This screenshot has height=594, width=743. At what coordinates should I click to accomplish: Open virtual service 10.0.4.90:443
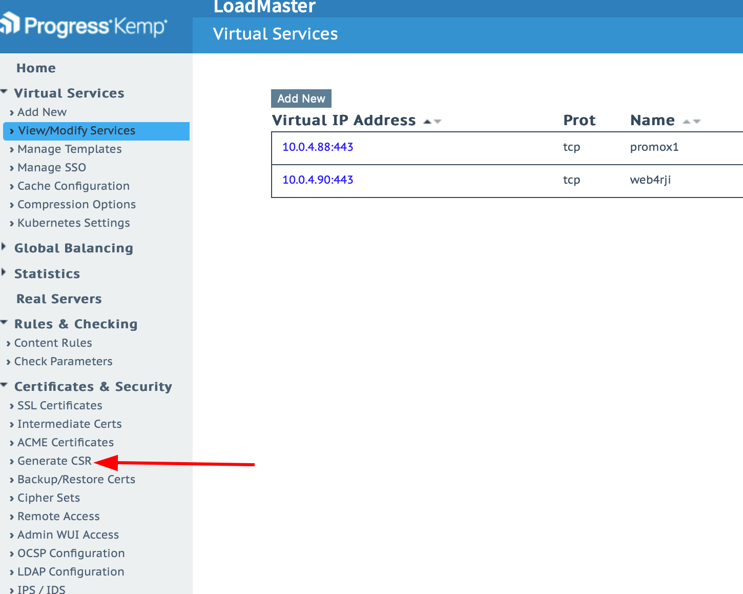tap(318, 180)
